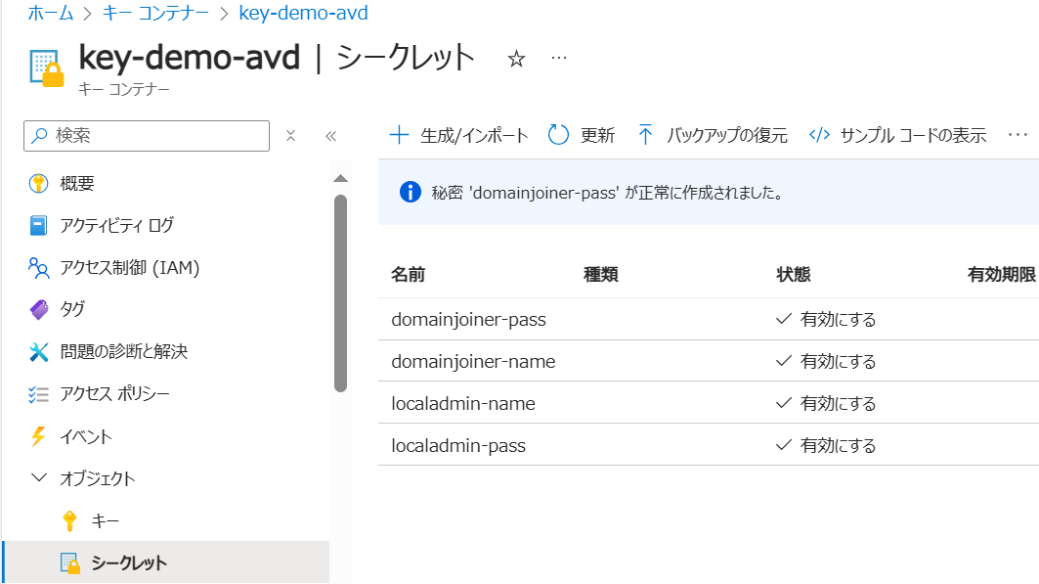Click the favorite star icon beside the title
The image size is (1039, 584).
pyautogui.click(x=516, y=59)
